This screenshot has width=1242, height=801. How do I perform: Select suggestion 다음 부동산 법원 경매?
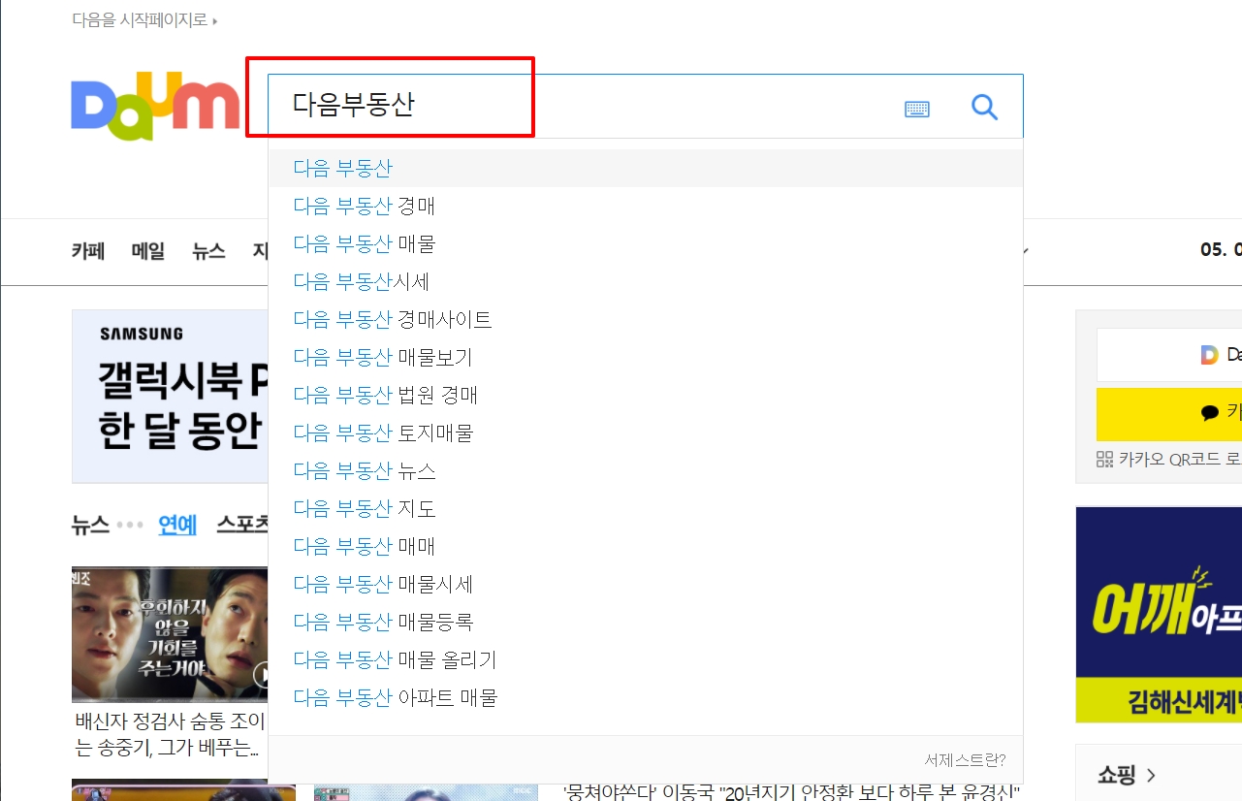pyautogui.click(x=646, y=395)
